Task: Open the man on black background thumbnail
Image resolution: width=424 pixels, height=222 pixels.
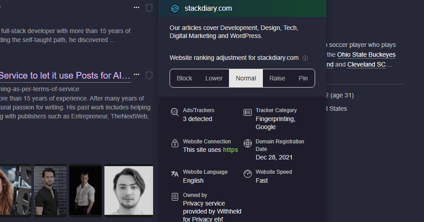Action: [85, 191]
